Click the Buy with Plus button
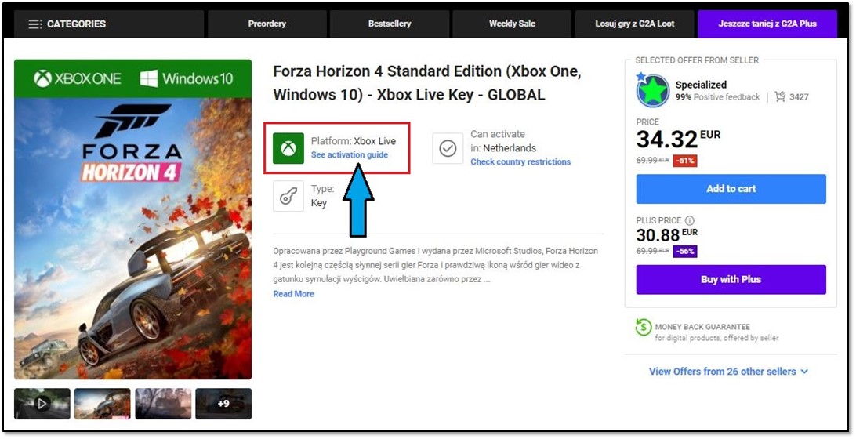This screenshot has height=439, width=856. tap(731, 280)
